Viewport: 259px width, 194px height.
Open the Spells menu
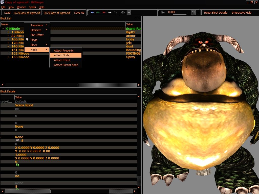(32, 7)
